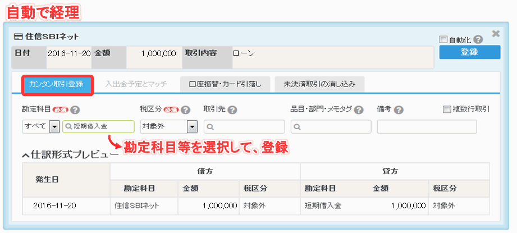Switch to 未決済取引の消し込み tab
Screen dimensions: 517x233
319,84
